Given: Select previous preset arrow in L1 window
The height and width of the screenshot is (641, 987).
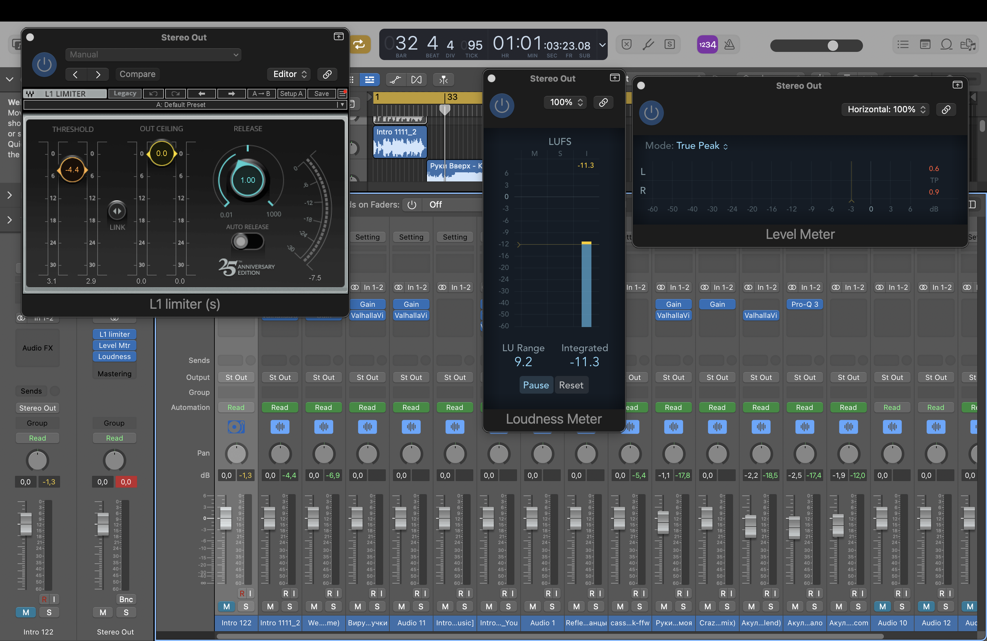Looking at the screenshot, I should click(75, 74).
